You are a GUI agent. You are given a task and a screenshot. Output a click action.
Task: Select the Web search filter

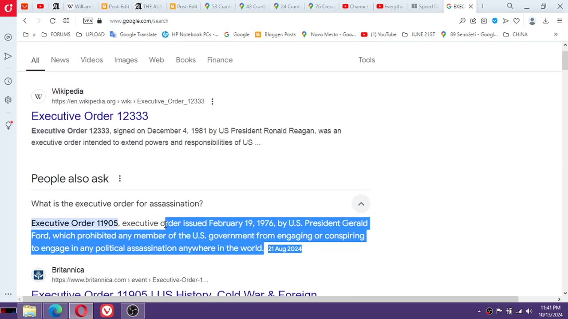click(x=156, y=60)
